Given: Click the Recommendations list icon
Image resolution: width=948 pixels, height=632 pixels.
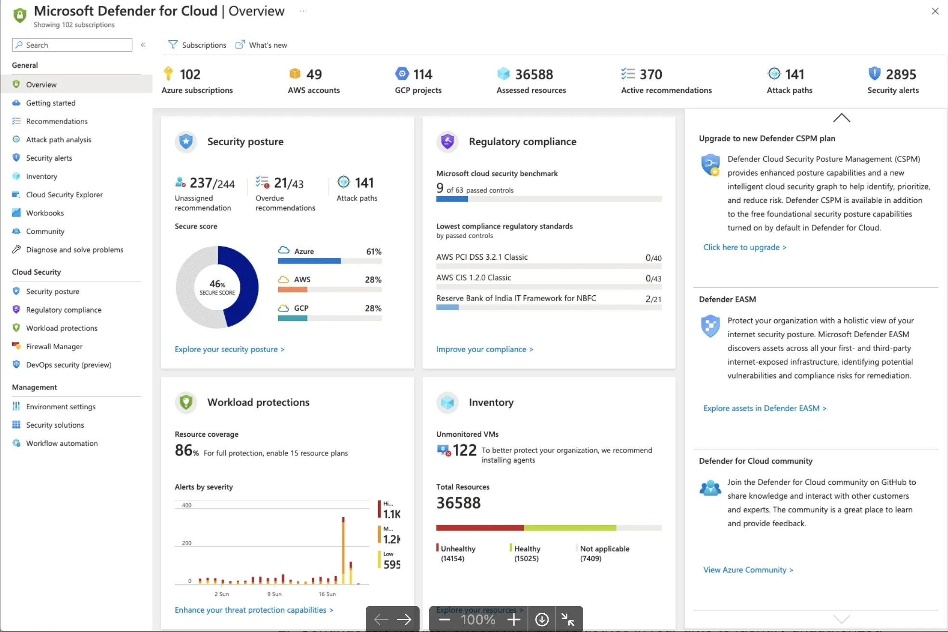Looking at the screenshot, I should [x=16, y=121].
